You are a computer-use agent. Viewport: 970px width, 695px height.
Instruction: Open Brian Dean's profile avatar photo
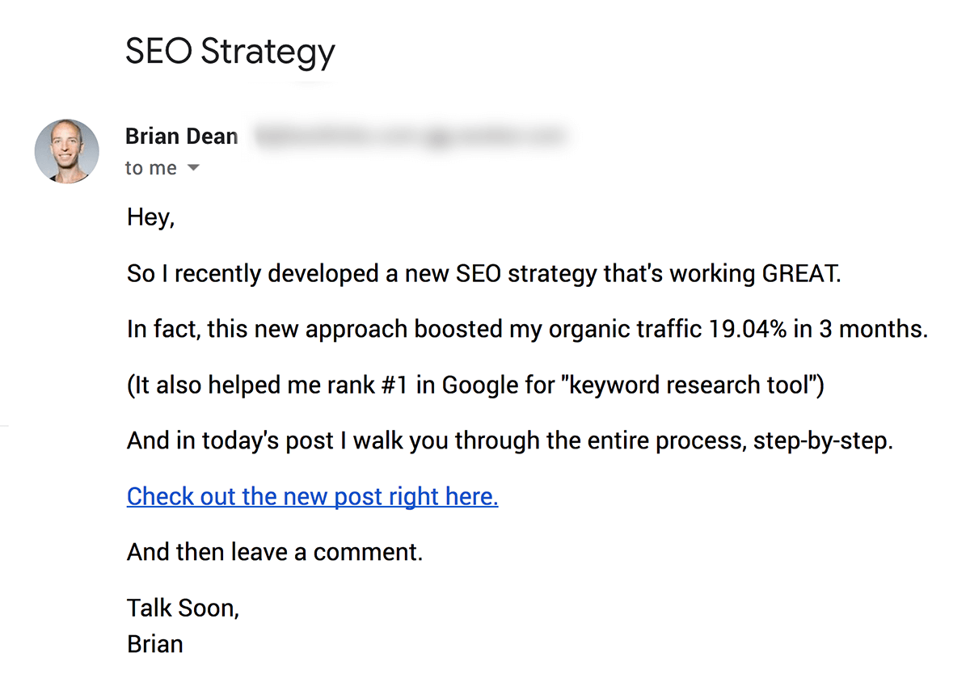[67, 151]
